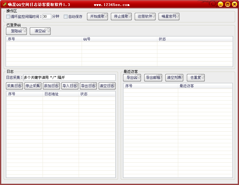The width and height of the screenshot is (239, 185).
Task: Close the application with X button
Action: pos(235,4)
